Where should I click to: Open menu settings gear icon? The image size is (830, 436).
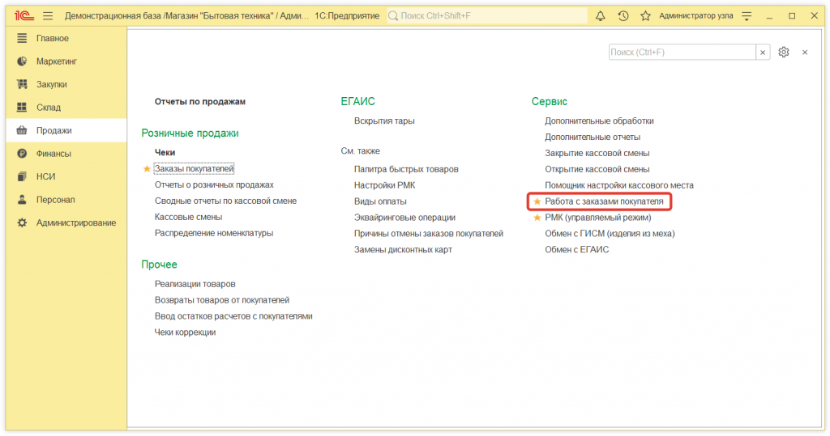coord(783,52)
